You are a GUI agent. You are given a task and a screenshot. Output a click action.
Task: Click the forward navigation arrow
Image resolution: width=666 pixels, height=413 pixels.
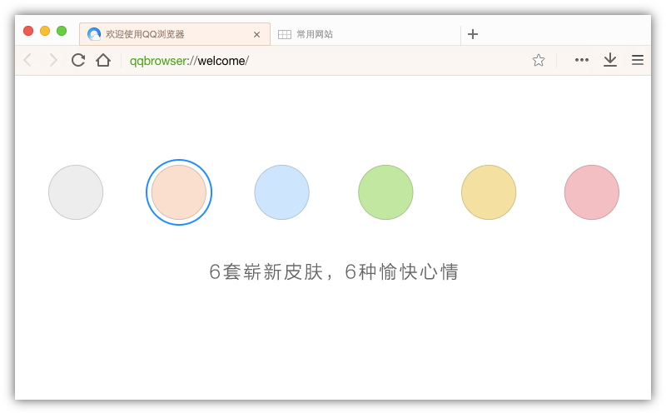tap(53, 60)
